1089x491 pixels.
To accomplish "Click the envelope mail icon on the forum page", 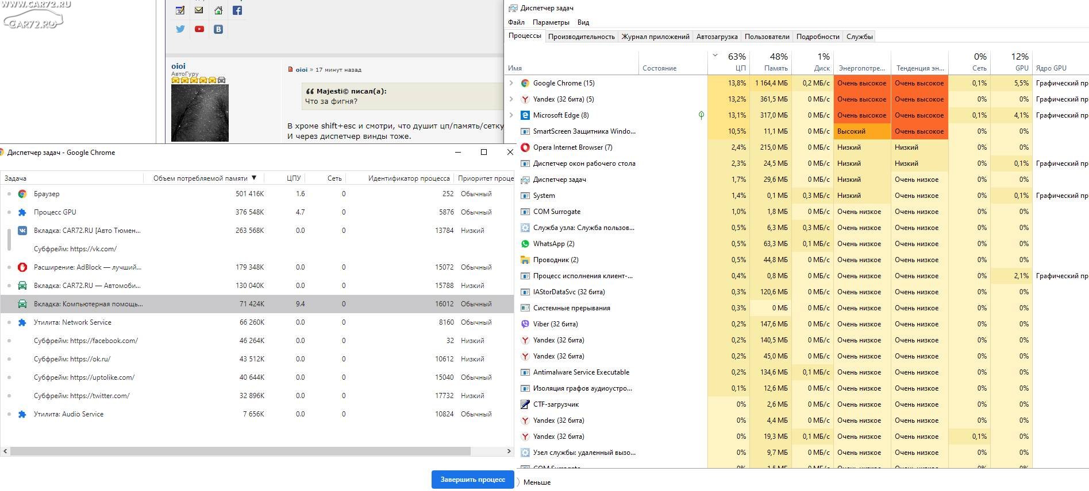I will (199, 10).
